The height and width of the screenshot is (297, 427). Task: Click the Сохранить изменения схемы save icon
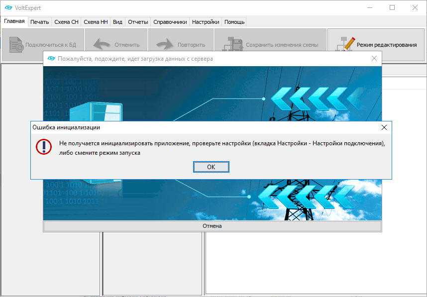232,44
